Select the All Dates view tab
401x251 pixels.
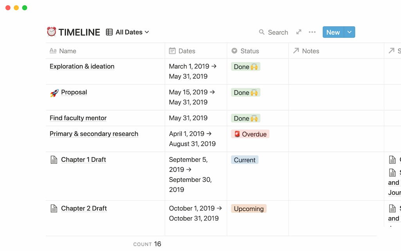pos(126,32)
